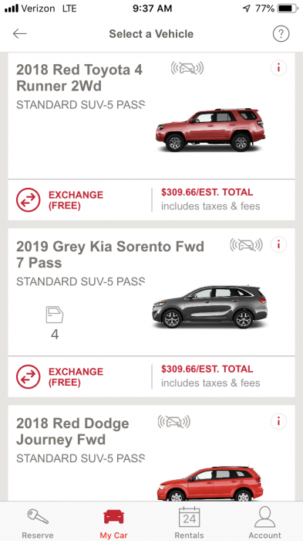Select EXCHANGE (FREE) for the Toyota
Viewport: 303px width, 541px height.
click(x=76, y=200)
